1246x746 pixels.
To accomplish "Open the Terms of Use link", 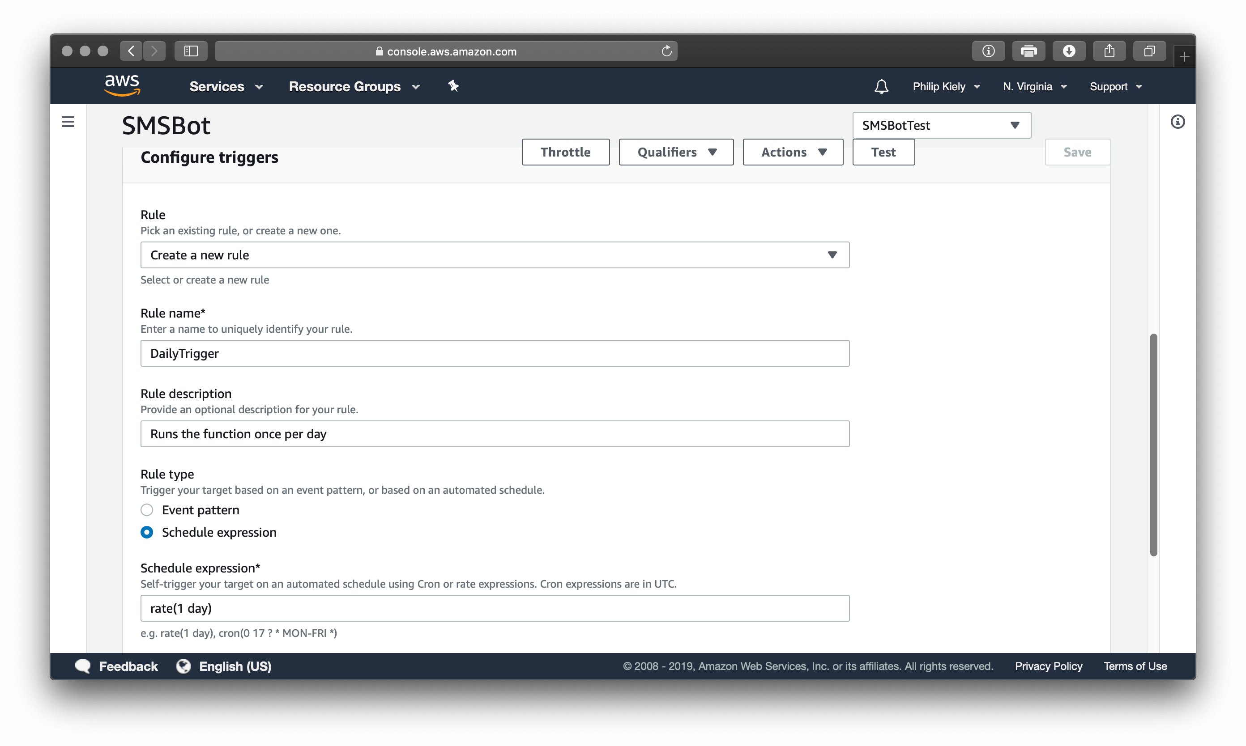I will 1135,666.
